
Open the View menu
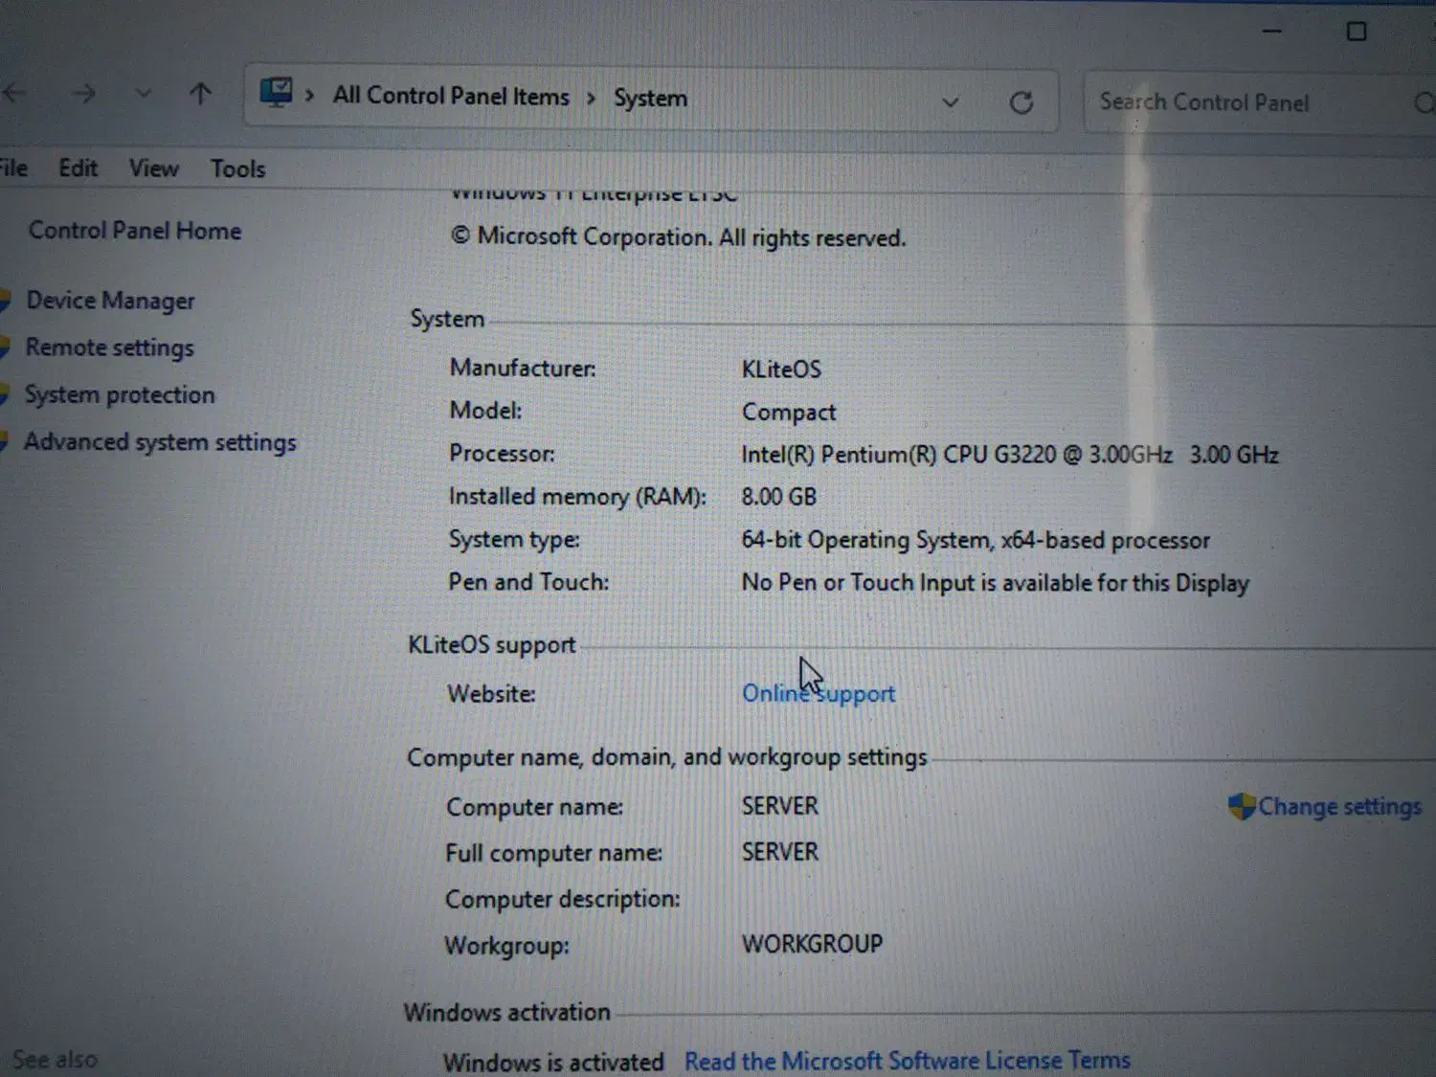click(153, 168)
